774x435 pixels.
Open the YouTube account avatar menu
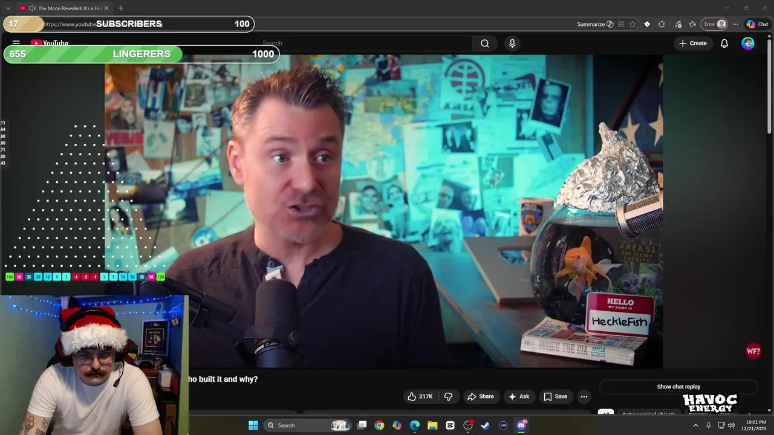(748, 43)
